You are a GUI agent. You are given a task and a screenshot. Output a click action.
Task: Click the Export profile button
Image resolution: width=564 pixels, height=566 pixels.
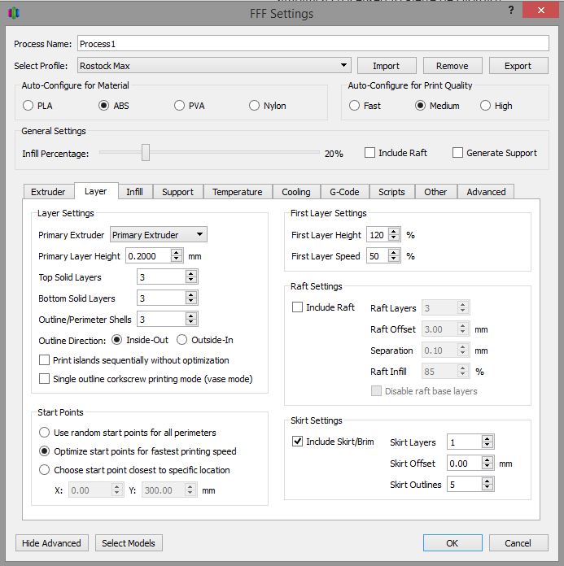coord(518,66)
